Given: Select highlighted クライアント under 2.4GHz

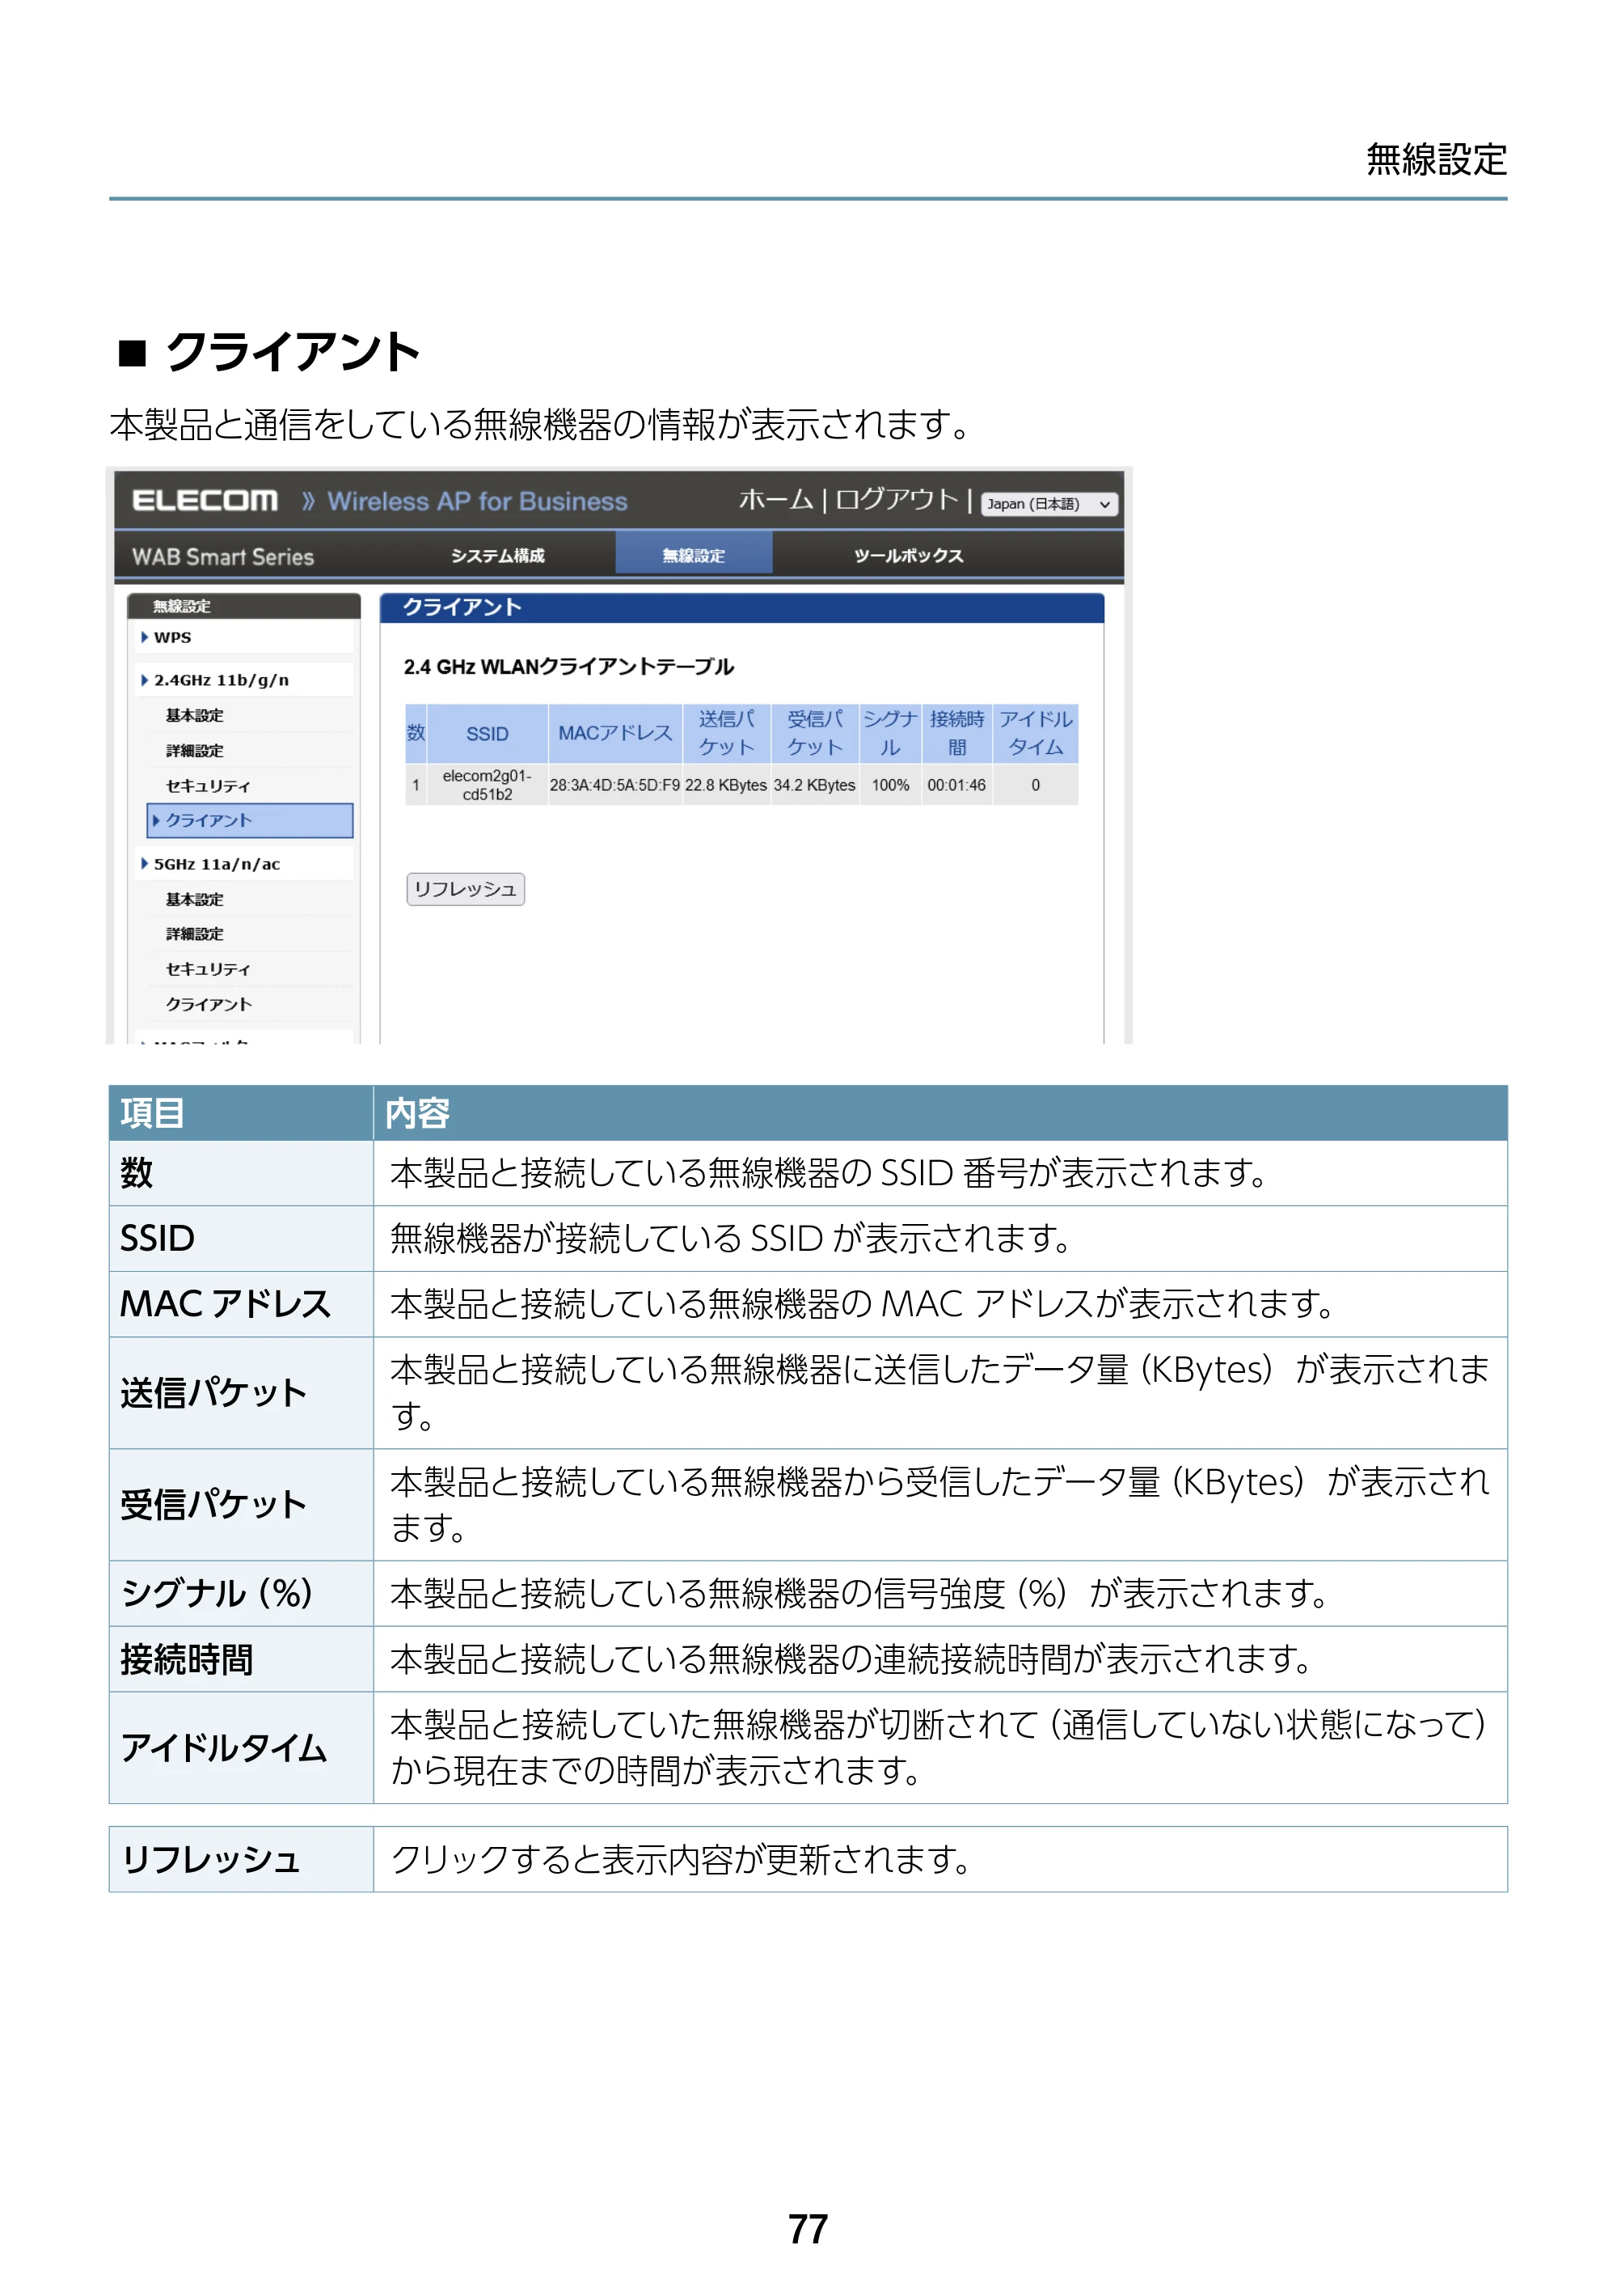Looking at the screenshot, I should coord(250,820).
